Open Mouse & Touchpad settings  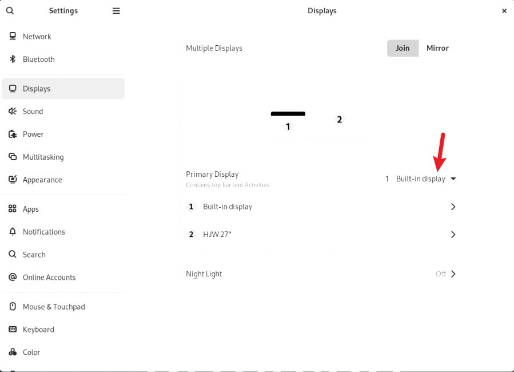click(x=54, y=307)
